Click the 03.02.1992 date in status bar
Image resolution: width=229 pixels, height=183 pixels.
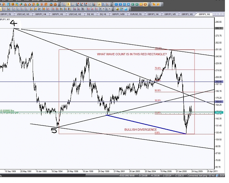coord(127,175)
